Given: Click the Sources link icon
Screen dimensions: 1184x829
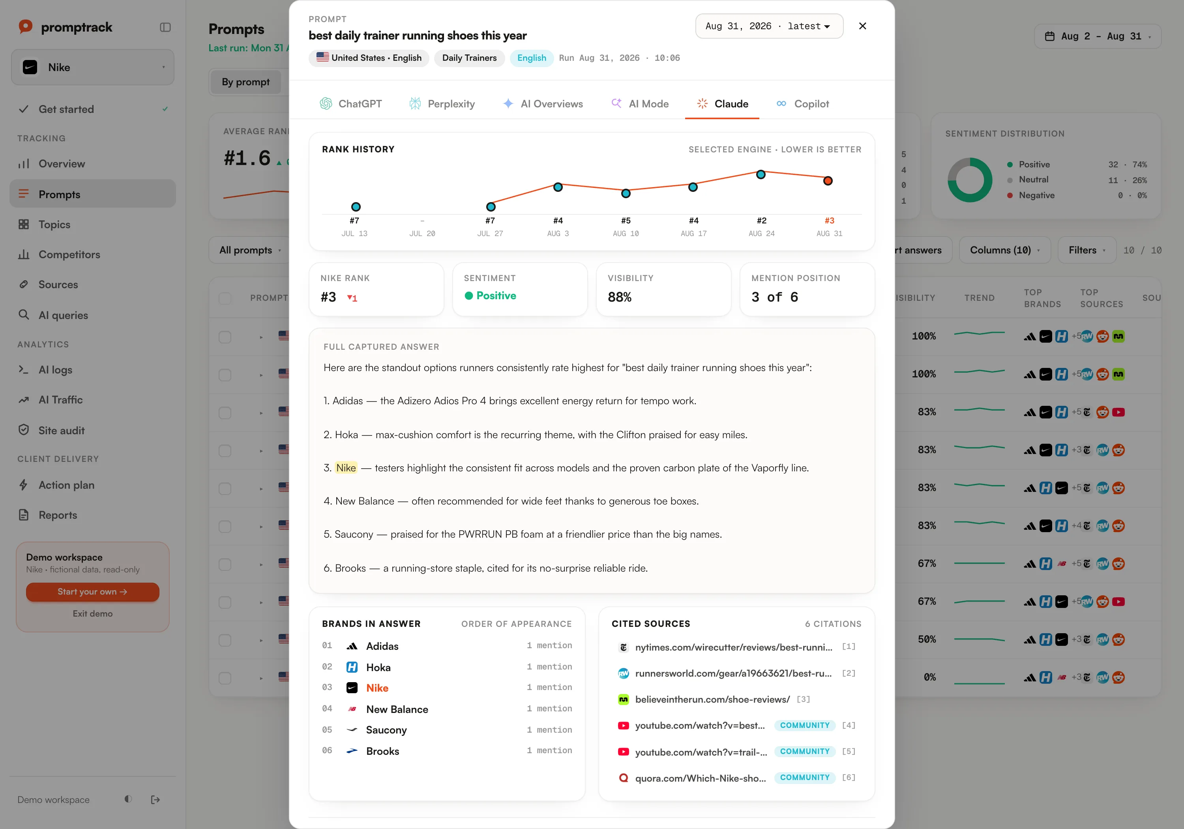Looking at the screenshot, I should 24,284.
